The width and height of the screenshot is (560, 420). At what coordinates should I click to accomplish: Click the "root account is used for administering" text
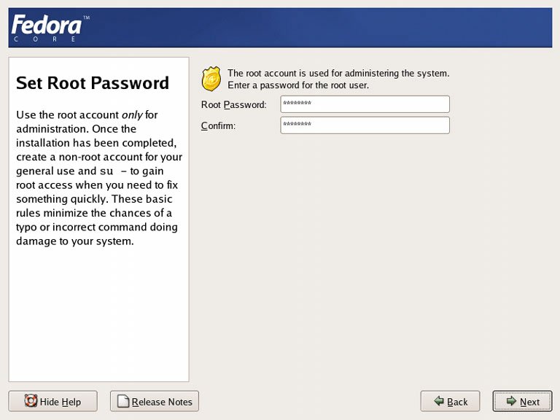[x=338, y=73]
